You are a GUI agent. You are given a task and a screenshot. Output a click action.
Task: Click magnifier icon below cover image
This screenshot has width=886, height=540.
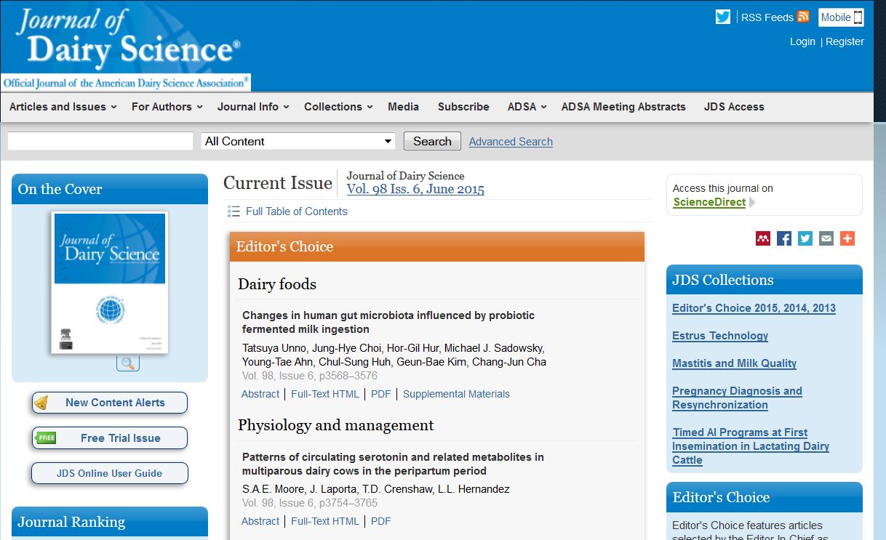[127, 363]
